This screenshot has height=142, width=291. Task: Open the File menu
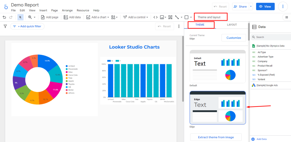[13, 11]
